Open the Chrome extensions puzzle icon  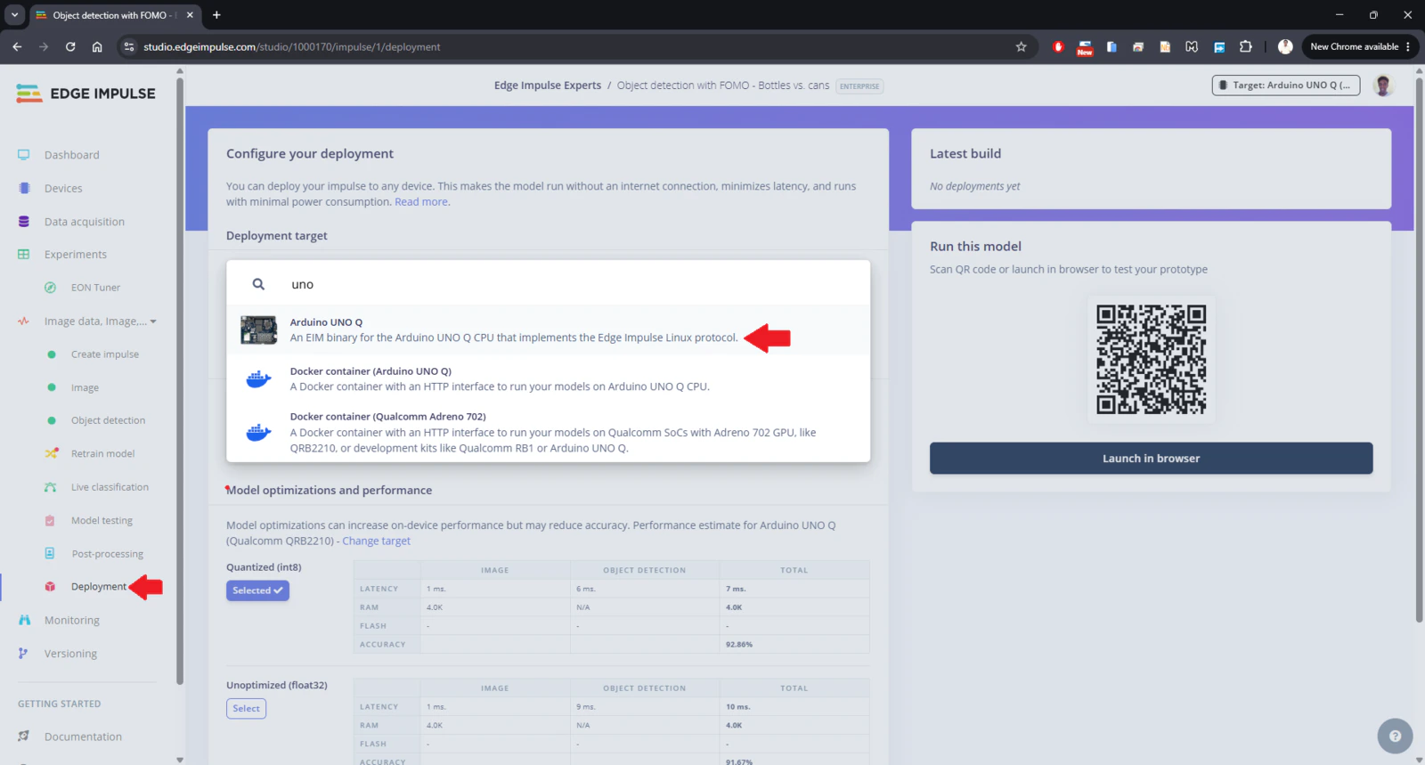[1246, 46]
